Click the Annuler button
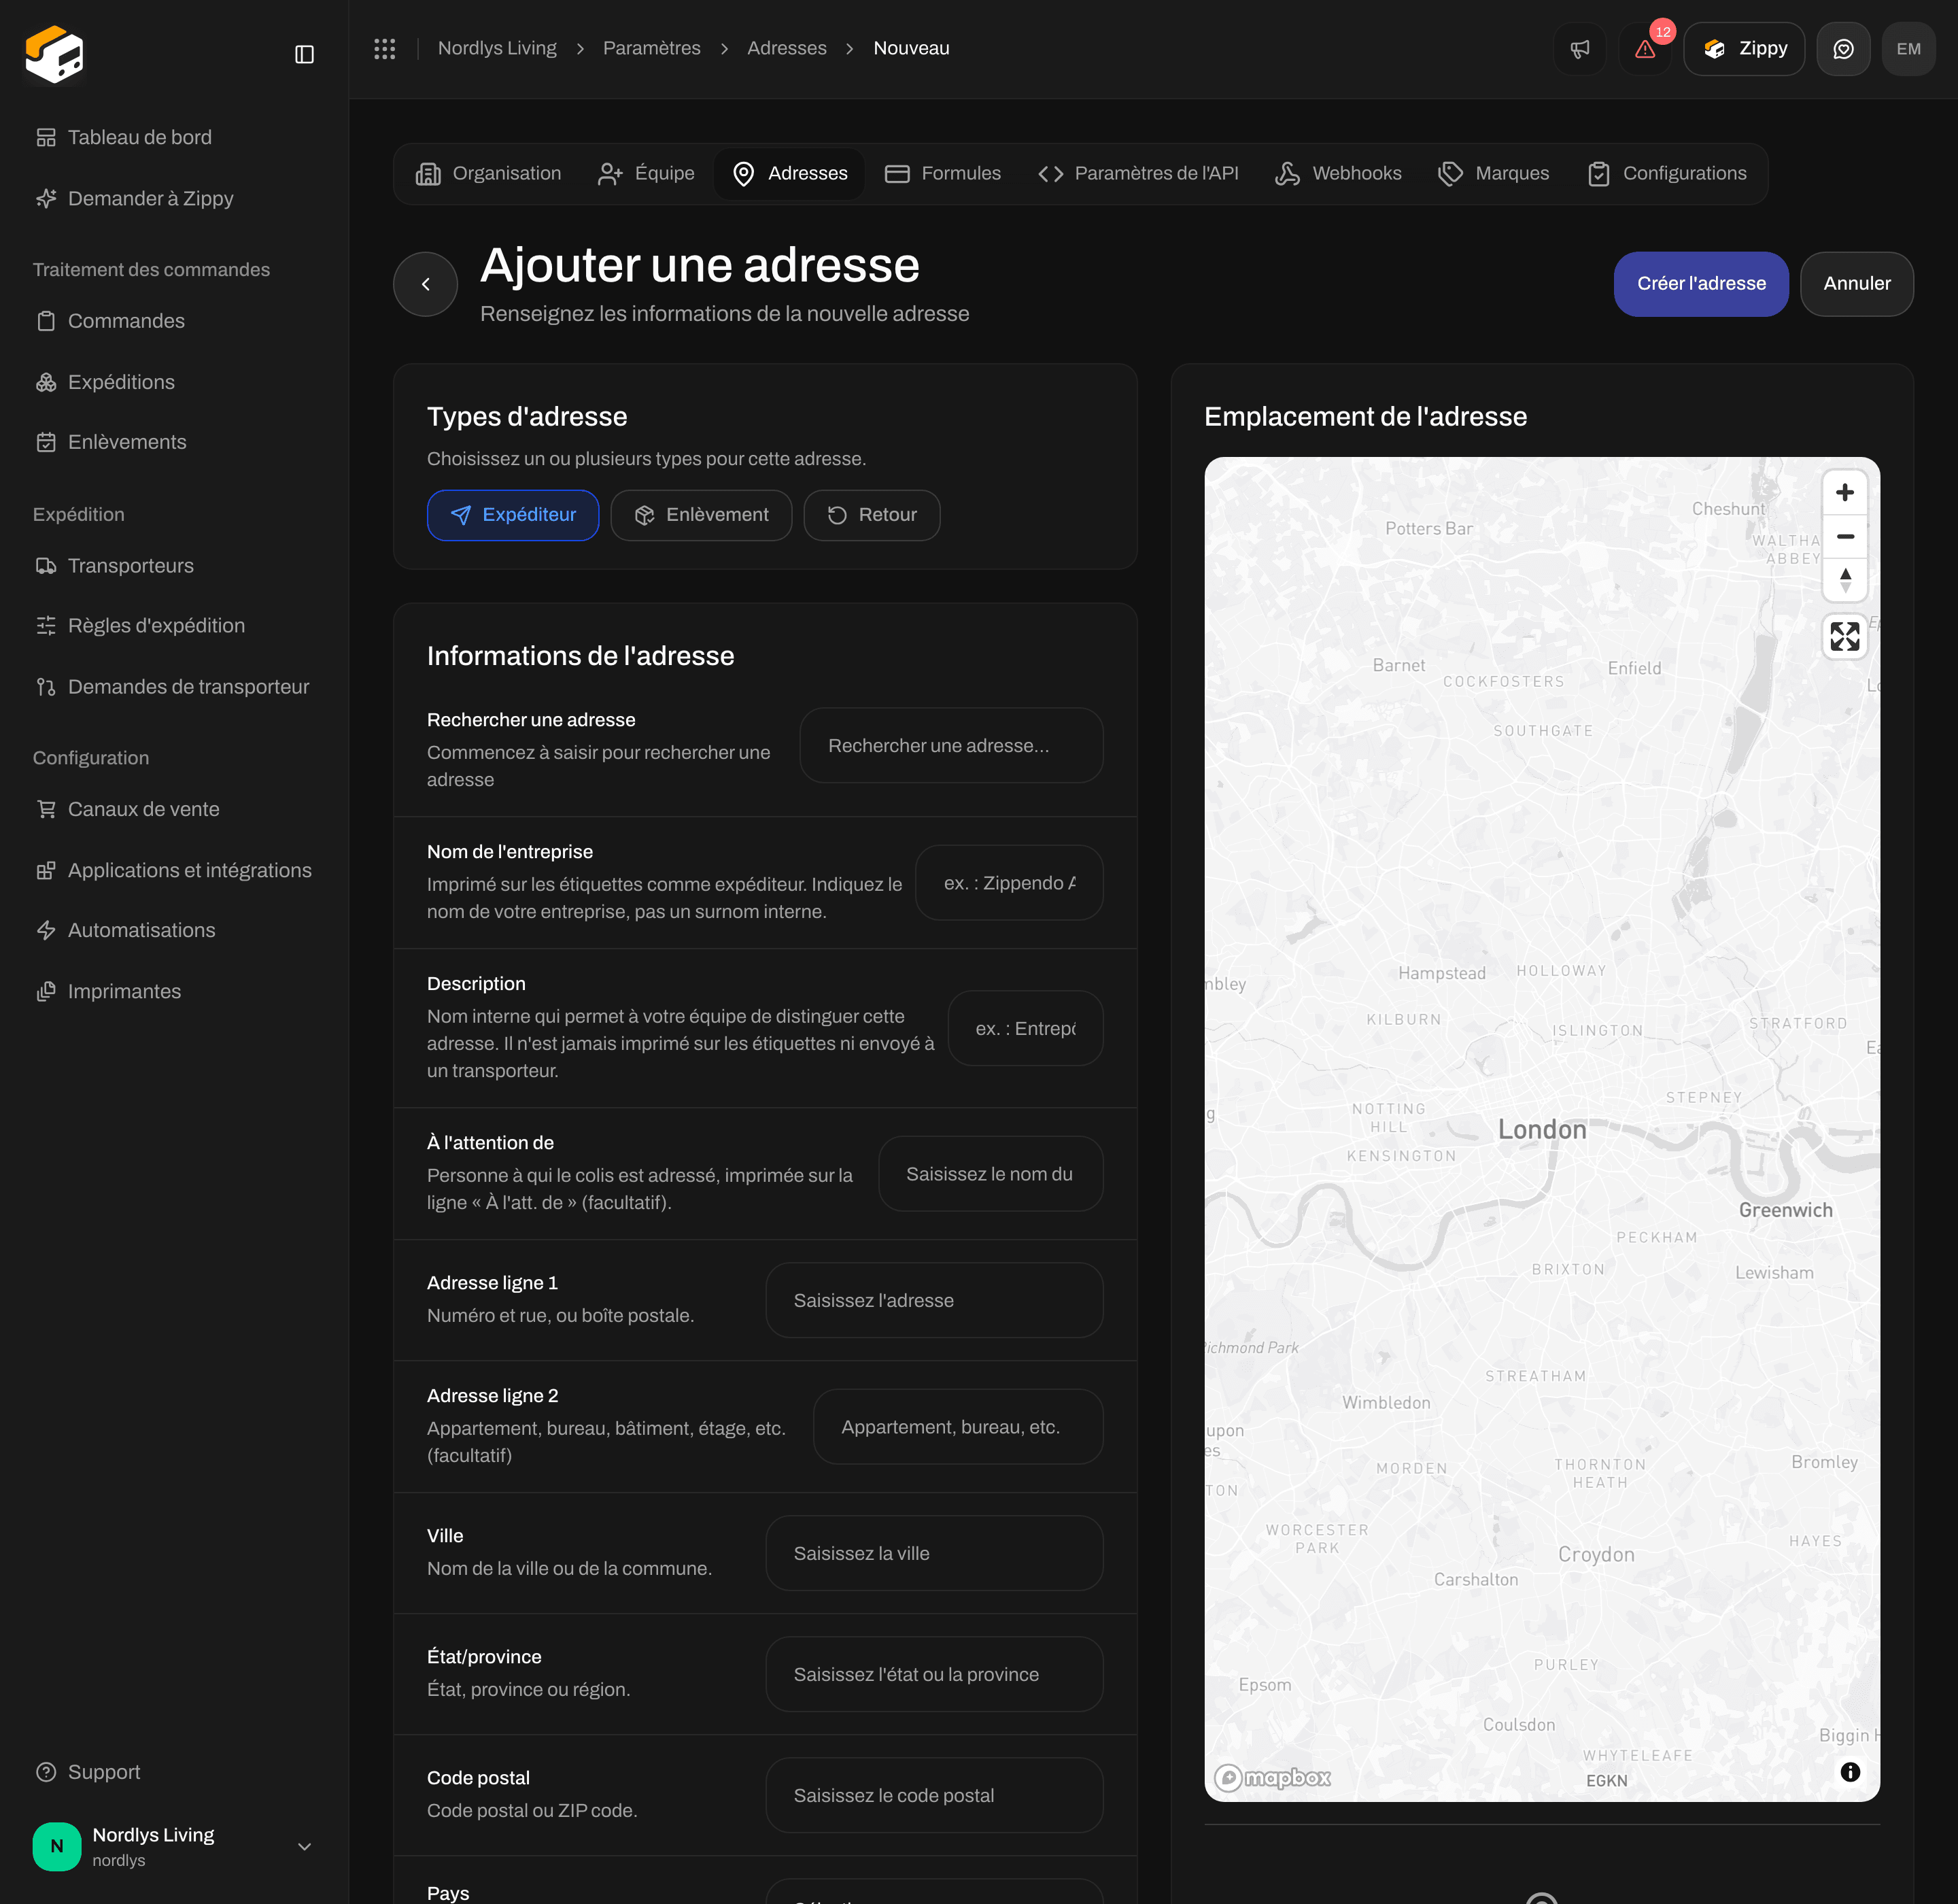The height and width of the screenshot is (1904, 1958). 1857,284
